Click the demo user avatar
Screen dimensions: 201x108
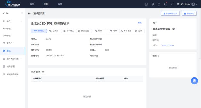tap(193, 4)
